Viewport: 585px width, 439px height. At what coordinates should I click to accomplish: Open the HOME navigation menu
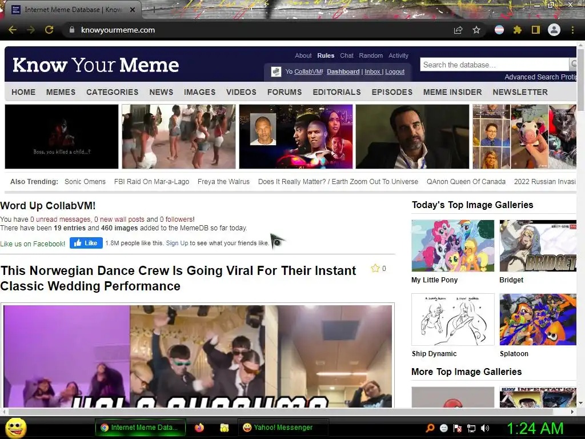coord(23,92)
